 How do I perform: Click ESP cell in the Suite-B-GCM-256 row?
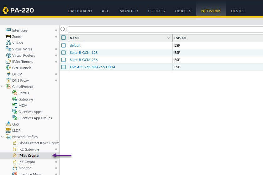(218, 60)
